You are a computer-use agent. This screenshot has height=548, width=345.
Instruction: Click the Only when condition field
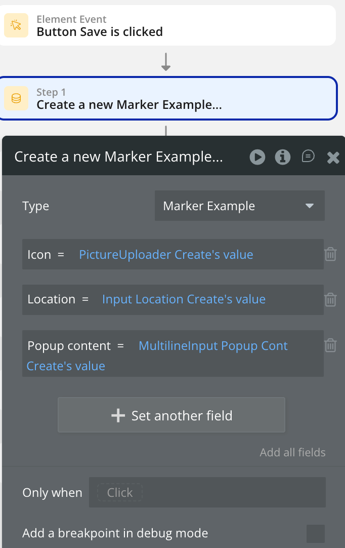207,492
